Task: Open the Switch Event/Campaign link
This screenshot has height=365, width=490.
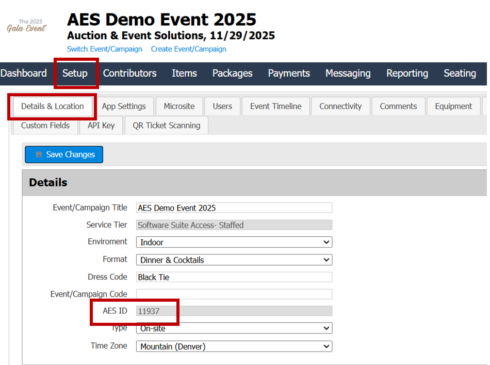Action: click(105, 49)
